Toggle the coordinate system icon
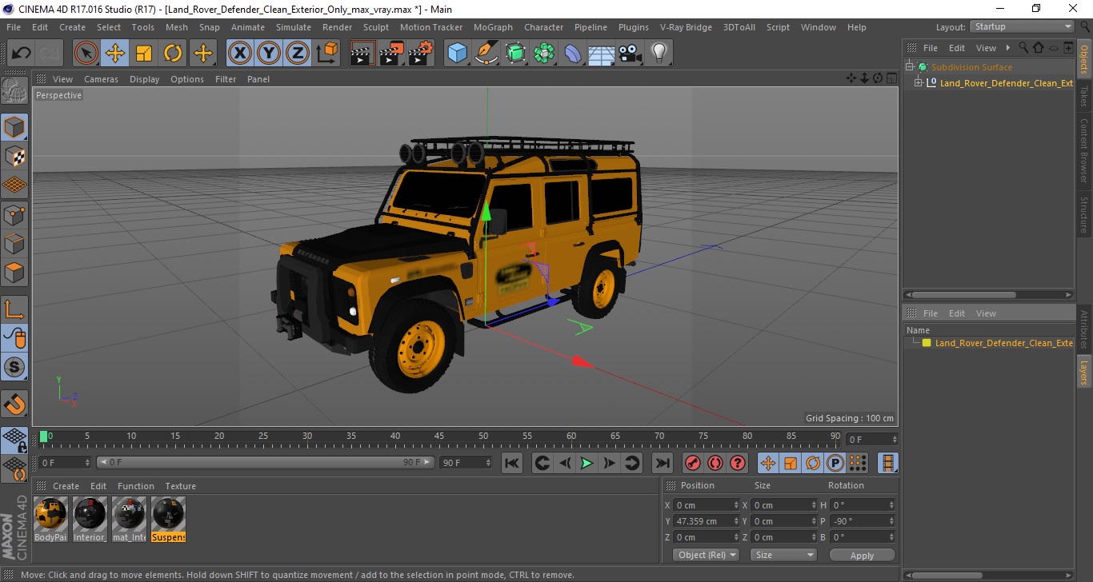 (x=326, y=54)
